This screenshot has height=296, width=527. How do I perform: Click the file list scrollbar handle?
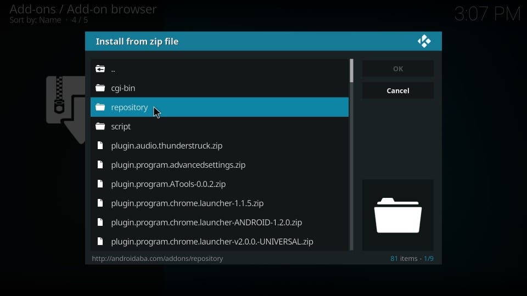(351, 71)
